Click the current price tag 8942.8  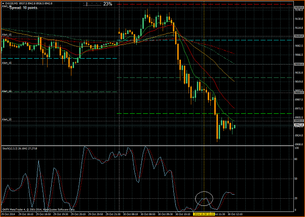coord(299,125)
